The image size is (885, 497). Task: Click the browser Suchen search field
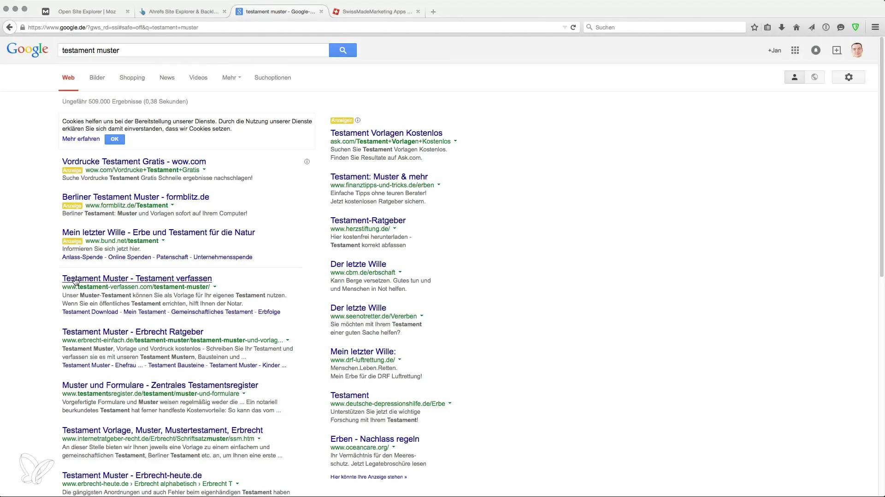point(664,27)
